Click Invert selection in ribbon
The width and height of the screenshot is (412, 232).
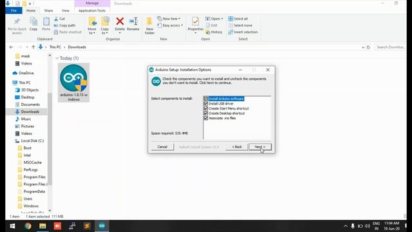(243, 32)
